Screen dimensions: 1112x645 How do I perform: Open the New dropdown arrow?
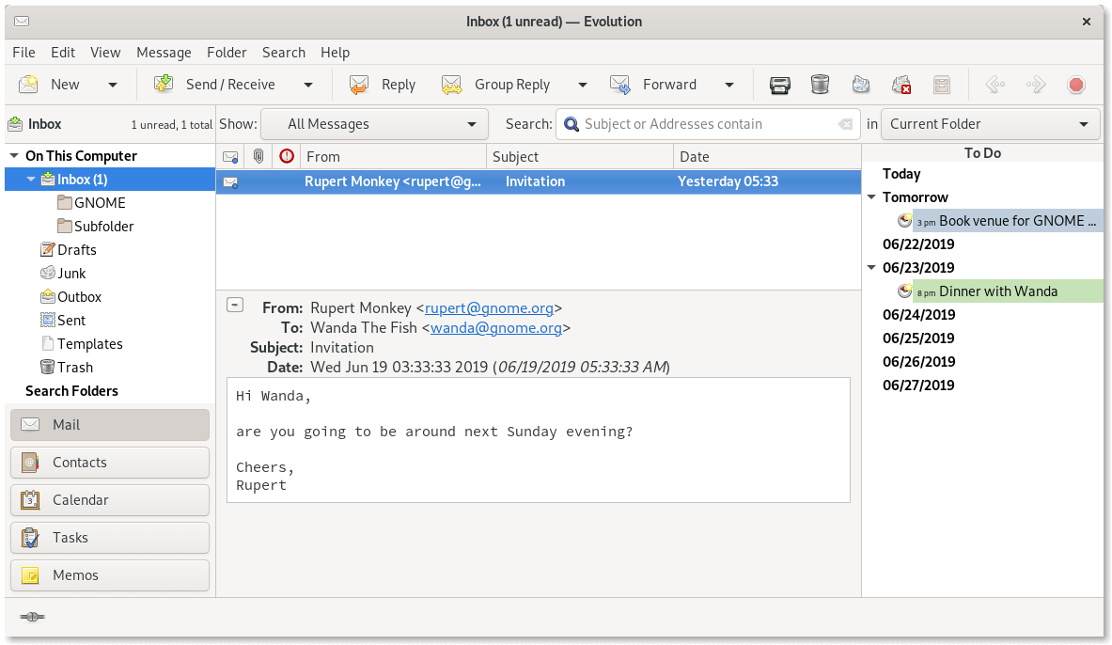(x=112, y=86)
